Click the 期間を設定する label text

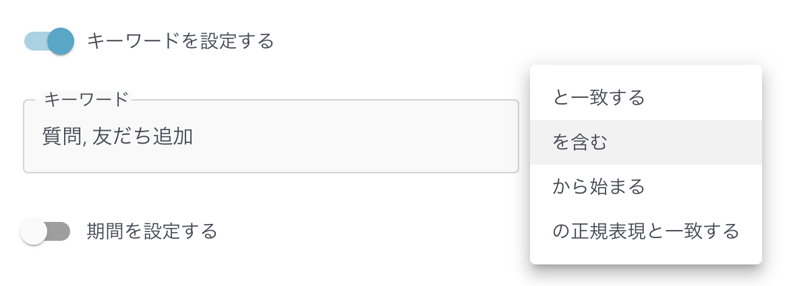[152, 231]
